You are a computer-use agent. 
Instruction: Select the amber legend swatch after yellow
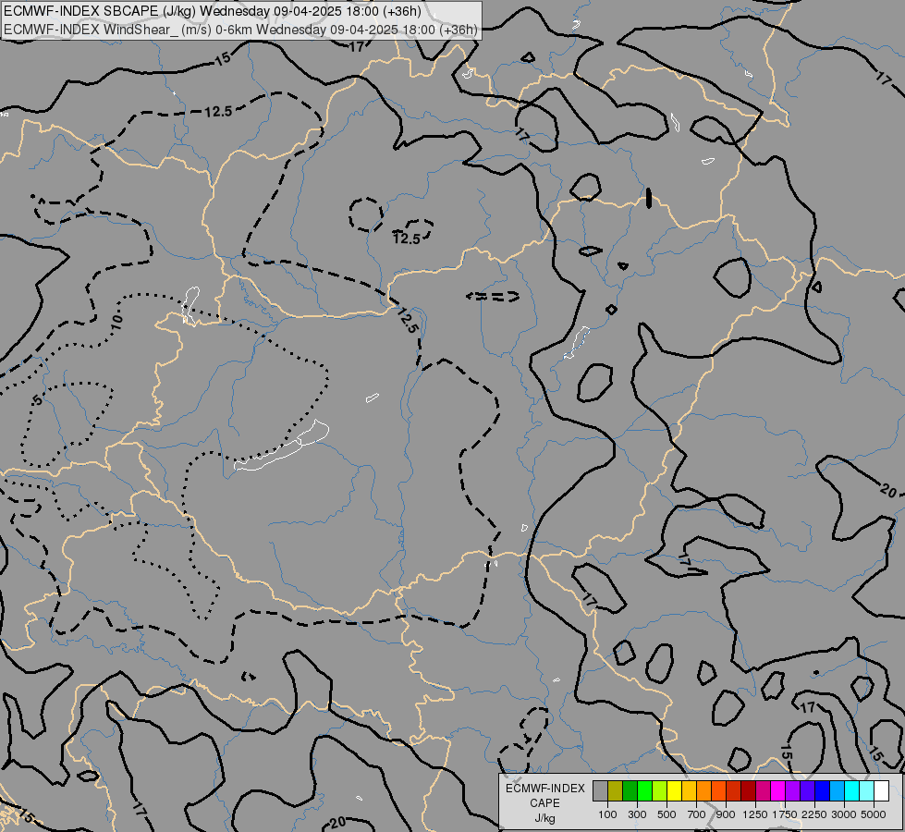point(689,790)
